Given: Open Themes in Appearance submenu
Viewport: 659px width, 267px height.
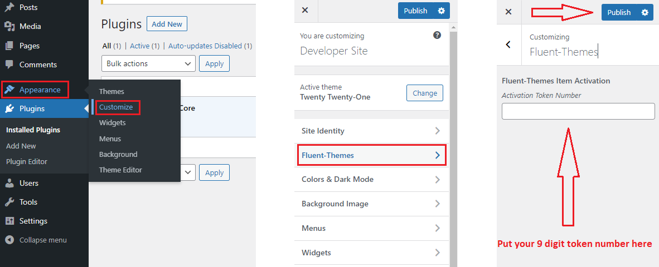Looking at the screenshot, I should pos(112,91).
